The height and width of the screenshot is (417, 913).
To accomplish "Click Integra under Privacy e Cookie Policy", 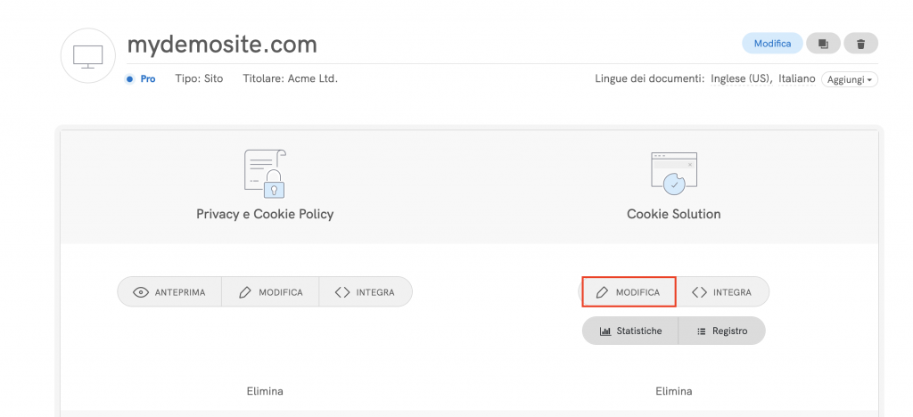I will coord(365,292).
